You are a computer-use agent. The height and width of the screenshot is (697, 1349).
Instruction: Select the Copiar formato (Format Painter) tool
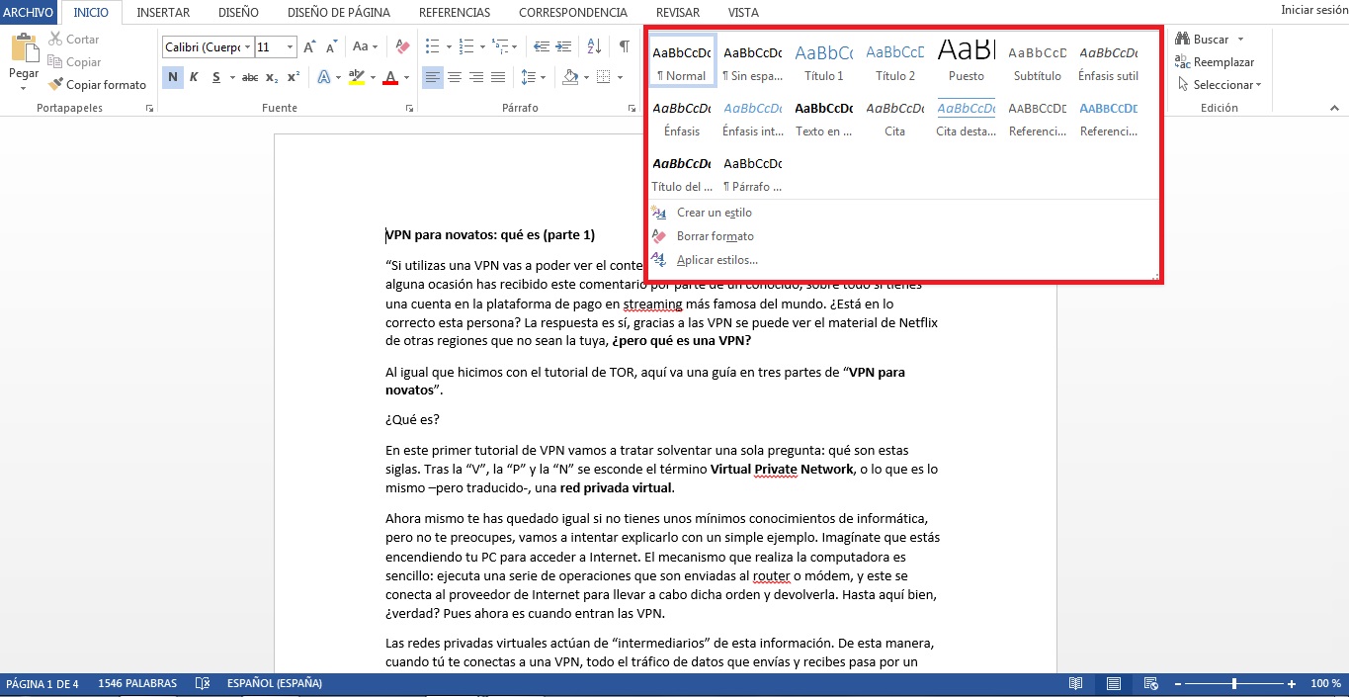pyautogui.click(x=97, y=84)
